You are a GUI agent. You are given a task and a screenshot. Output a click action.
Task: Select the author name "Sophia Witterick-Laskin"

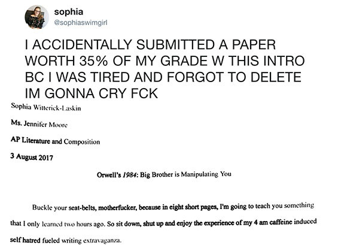click(46, 107)
